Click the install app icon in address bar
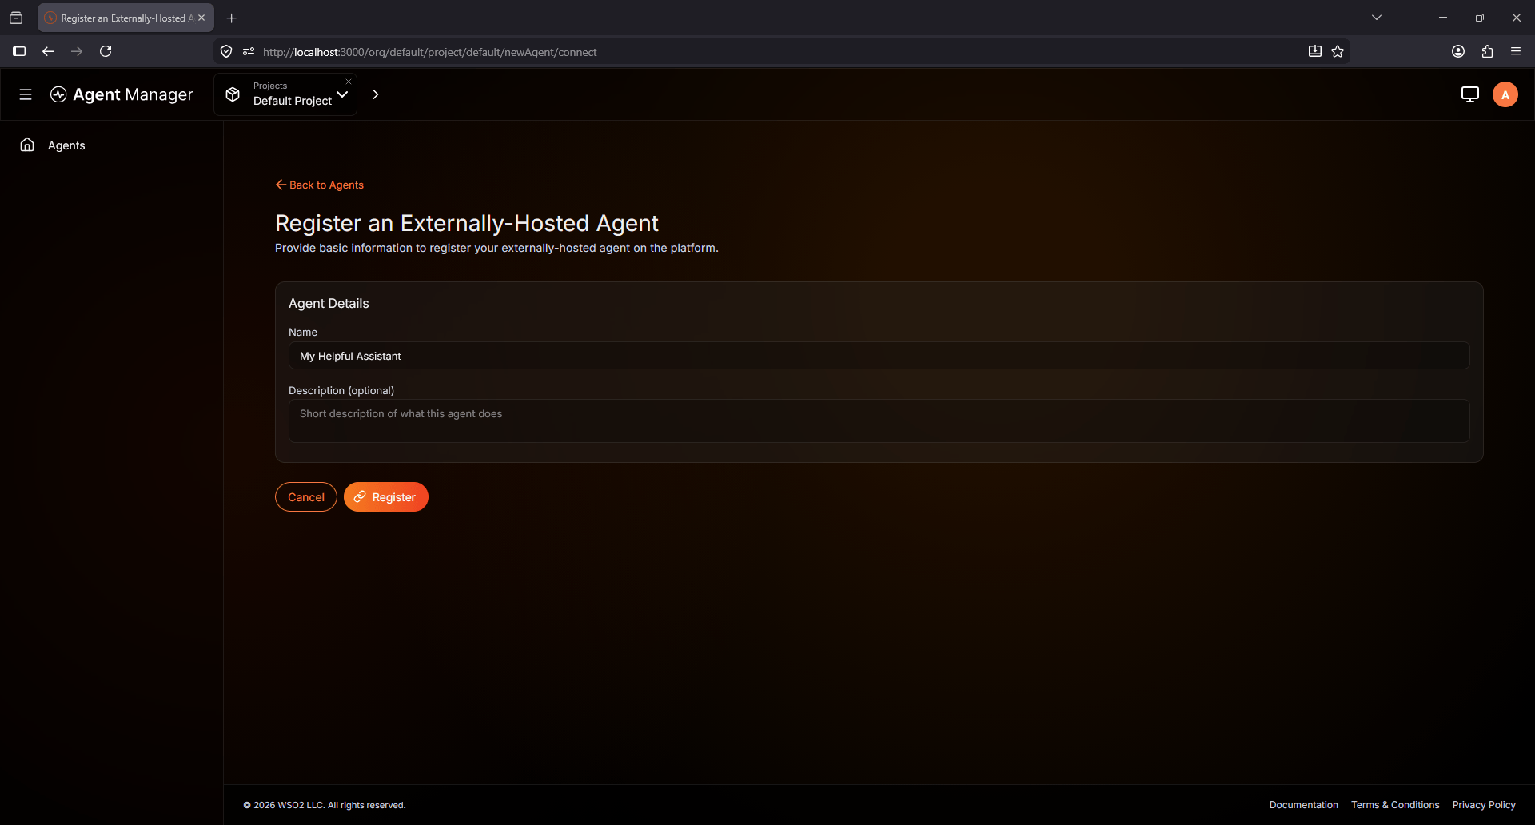 pos(1314,51)
